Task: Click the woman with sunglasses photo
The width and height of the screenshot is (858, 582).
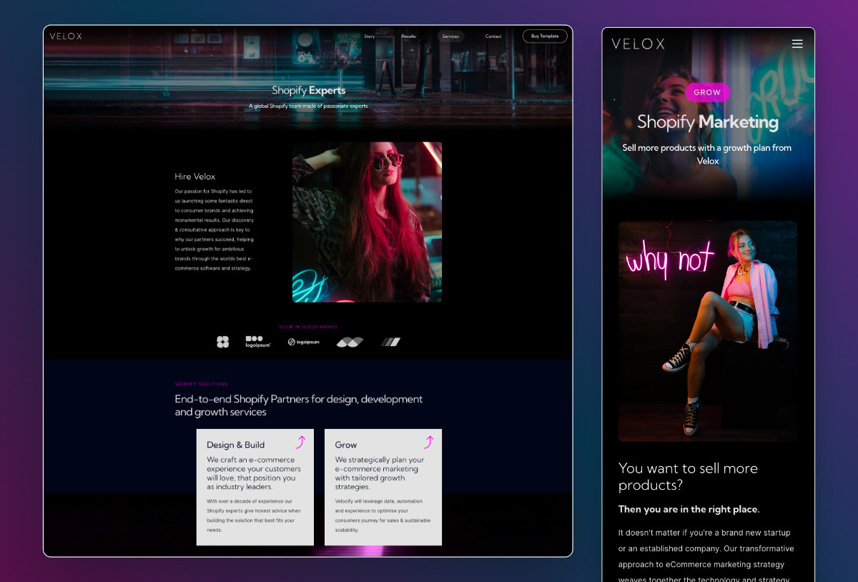Action: 367,222
